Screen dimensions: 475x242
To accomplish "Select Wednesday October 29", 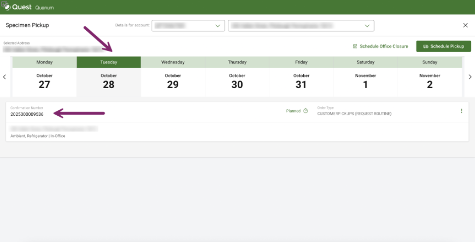I will 173,81.
